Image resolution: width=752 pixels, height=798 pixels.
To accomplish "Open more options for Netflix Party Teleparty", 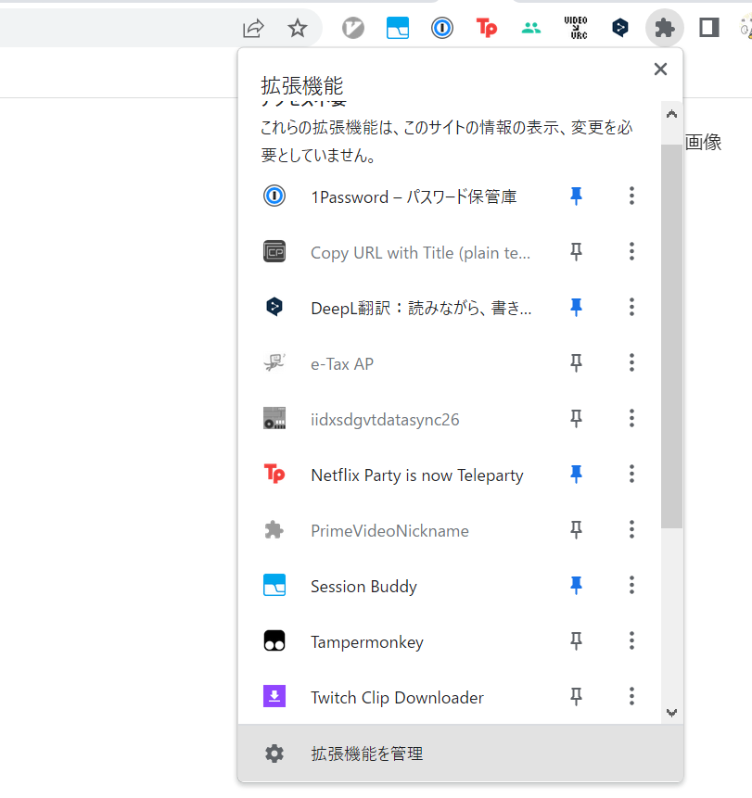I will click(x=631, y=474).
